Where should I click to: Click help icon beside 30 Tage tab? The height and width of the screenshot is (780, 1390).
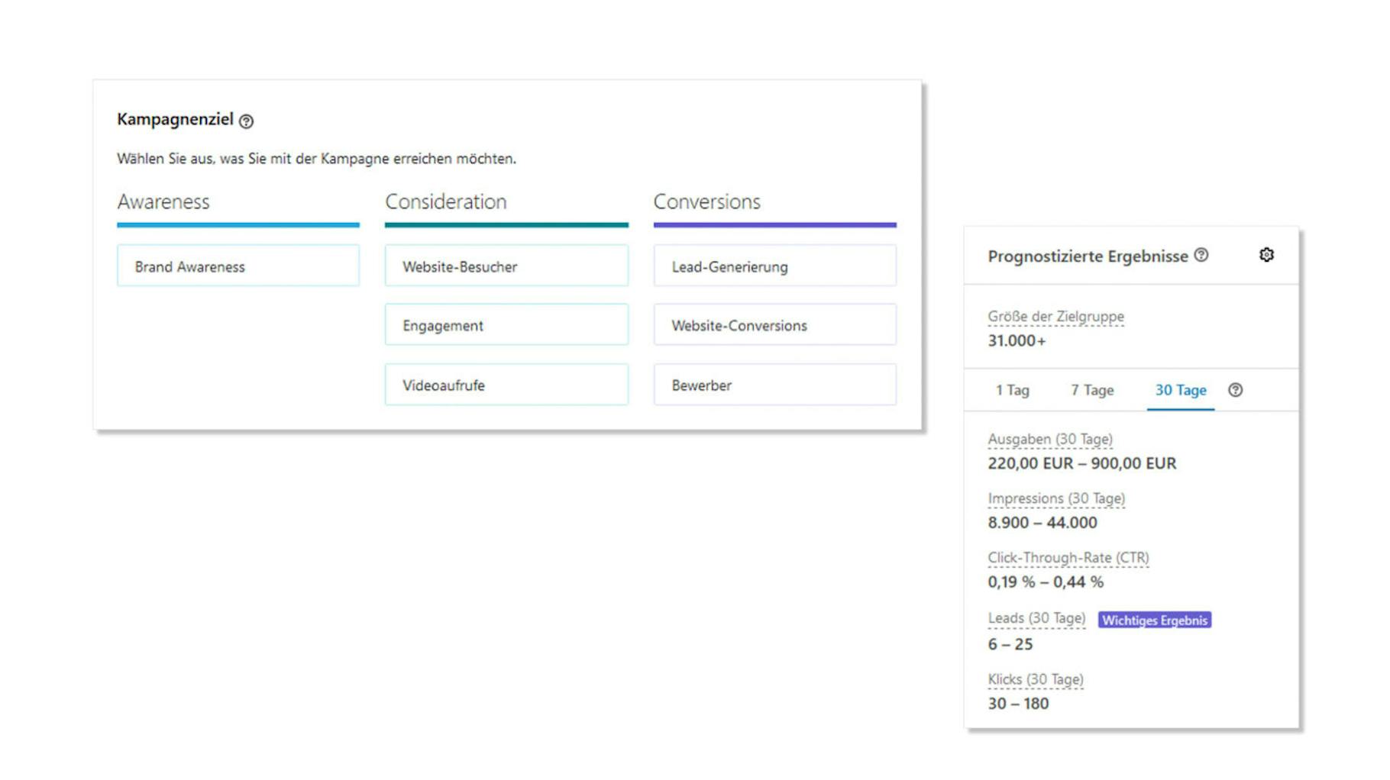pyautogui.click(x=1235, y=390)
